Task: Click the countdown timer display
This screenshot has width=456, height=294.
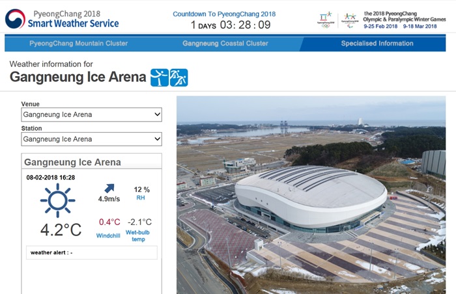Action: 231,25
